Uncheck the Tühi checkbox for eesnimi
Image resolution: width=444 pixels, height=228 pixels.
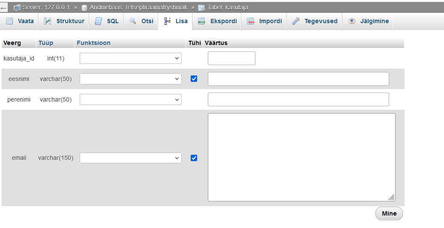pyautogui.click(x=194, y=79)
